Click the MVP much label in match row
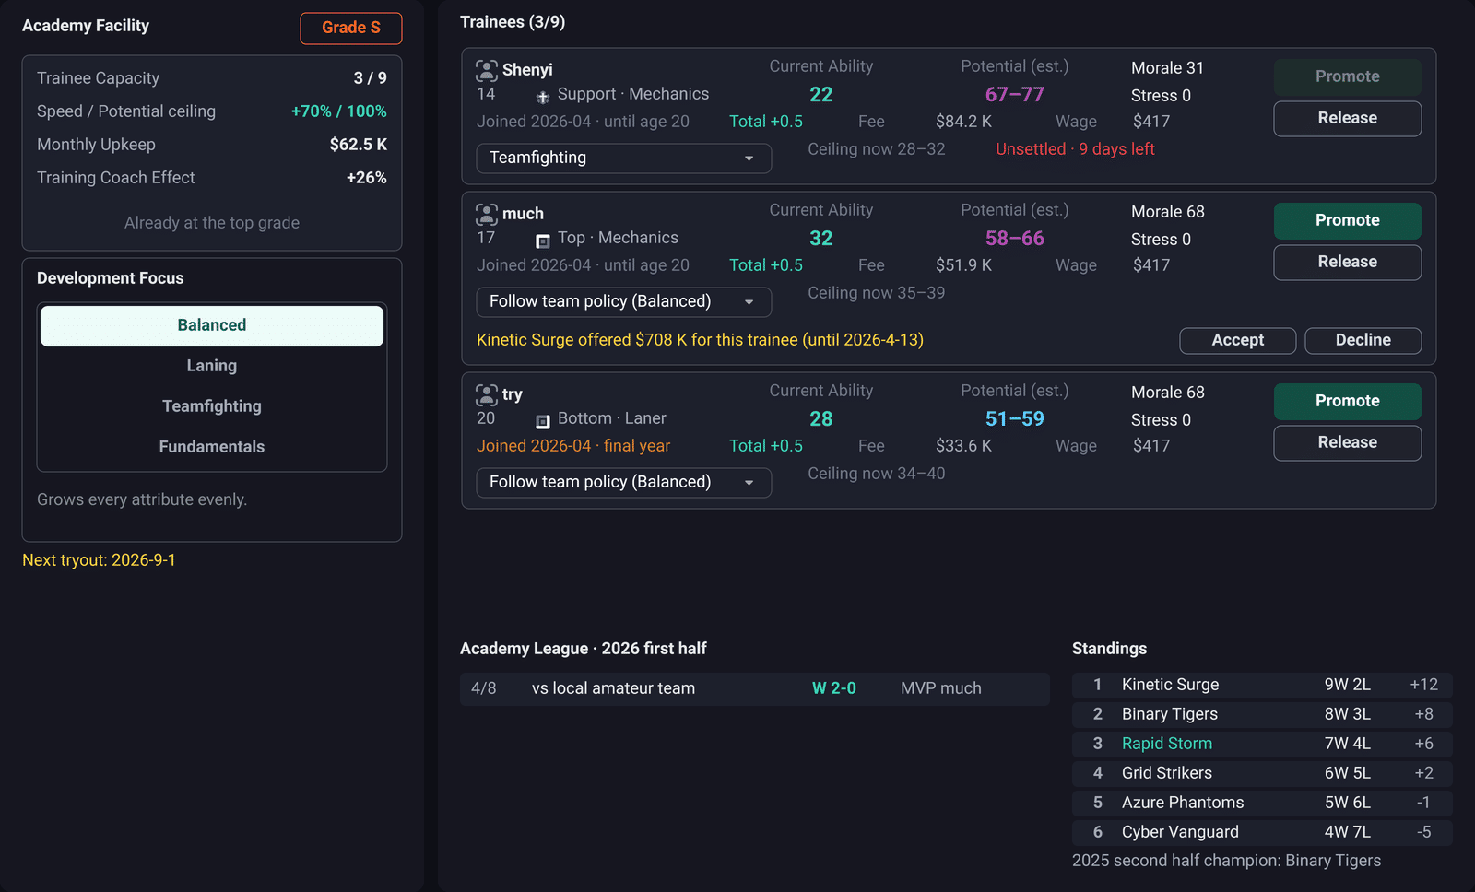The width and height of the screenshot is (1475, 892). point(941,688)
